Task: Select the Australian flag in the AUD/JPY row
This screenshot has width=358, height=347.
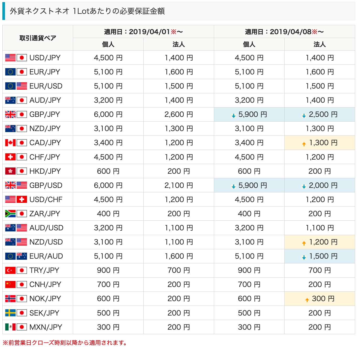Action: pyautogui.click(x=10, y=100)
